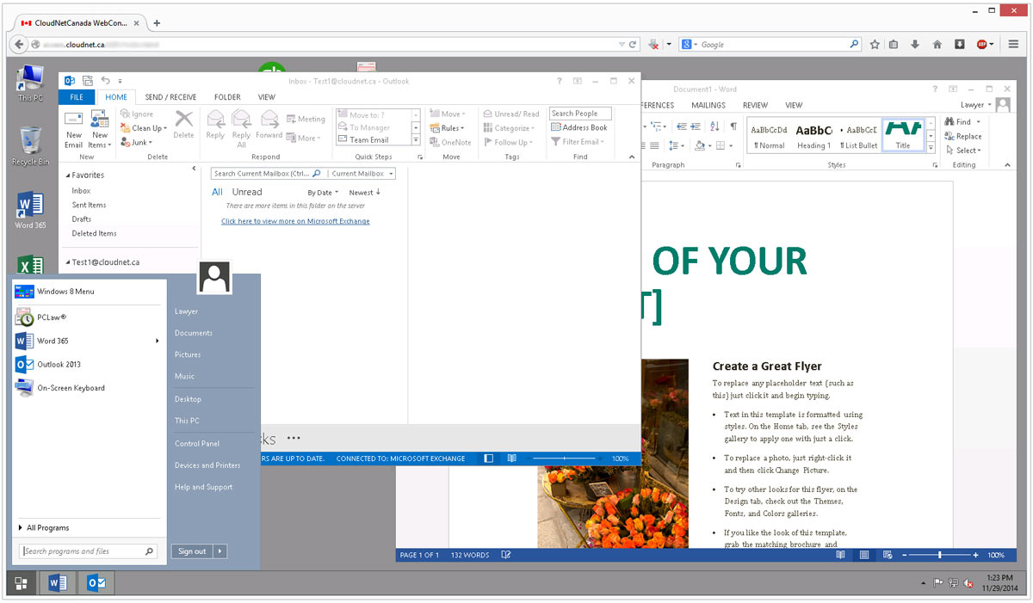Click Word zoom slider in status bar

[941, 556]
